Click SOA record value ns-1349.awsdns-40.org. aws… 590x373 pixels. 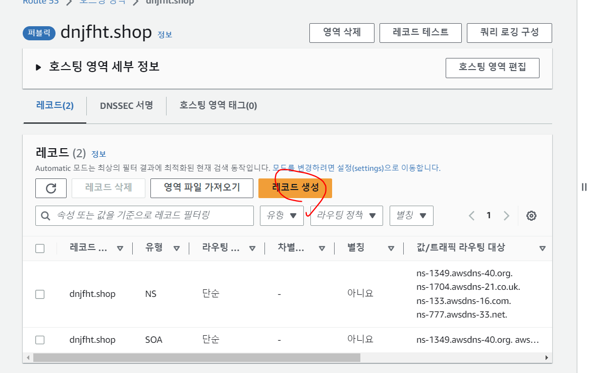[x=478, y=340]
